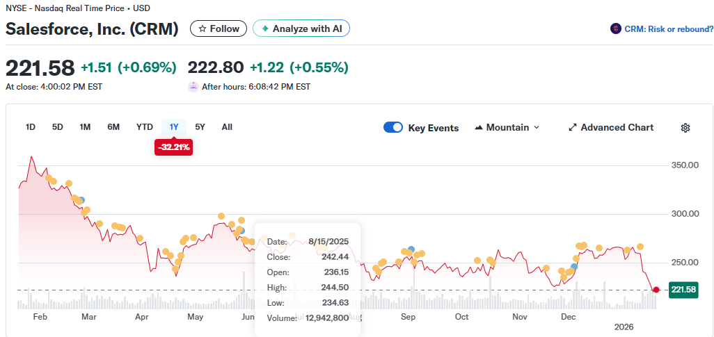Choose the YTD range
The image size is (714, 337).
tap(145, 127)
